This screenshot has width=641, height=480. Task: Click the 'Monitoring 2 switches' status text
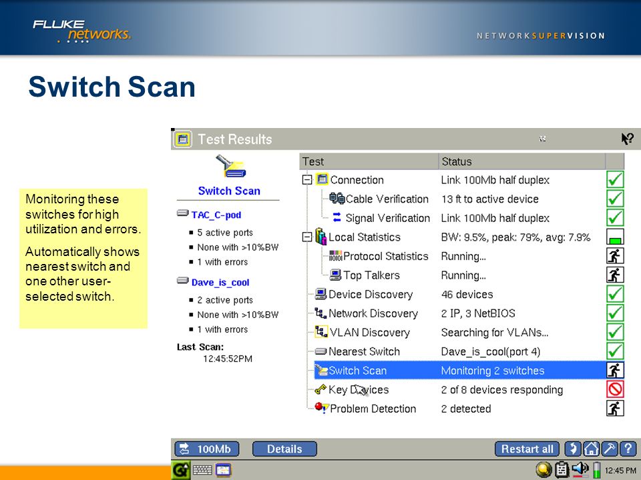point(493,371)
